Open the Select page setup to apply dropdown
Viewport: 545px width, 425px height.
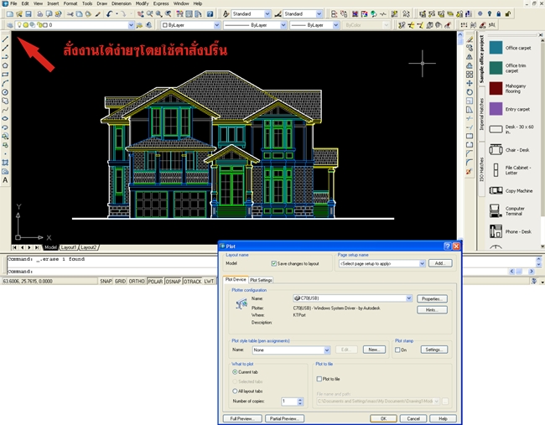381,263
